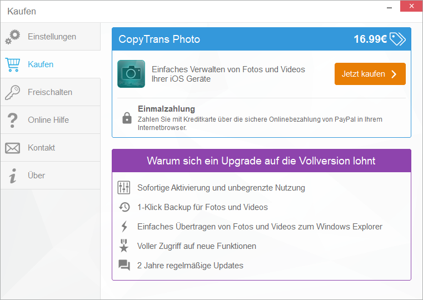Click the lightning bolt icon beside Einfaches Übertragen
Screen dimensions: 423x300
(124, 227)
